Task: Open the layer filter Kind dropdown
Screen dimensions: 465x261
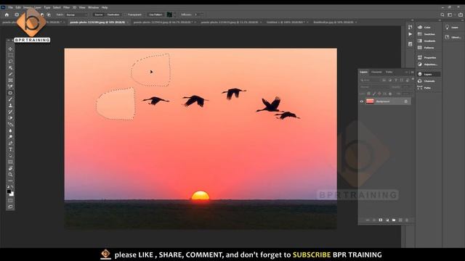Action: pos(370,80)
